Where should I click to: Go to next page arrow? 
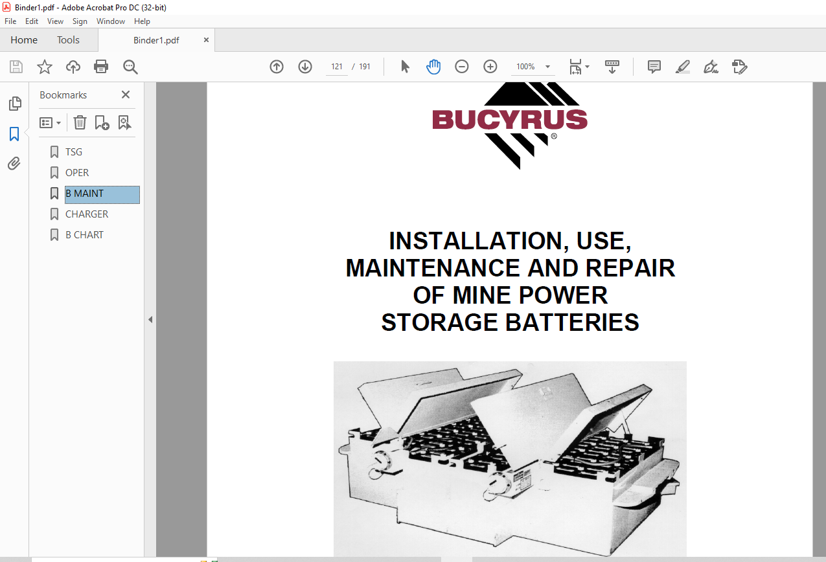pos(305,67)
